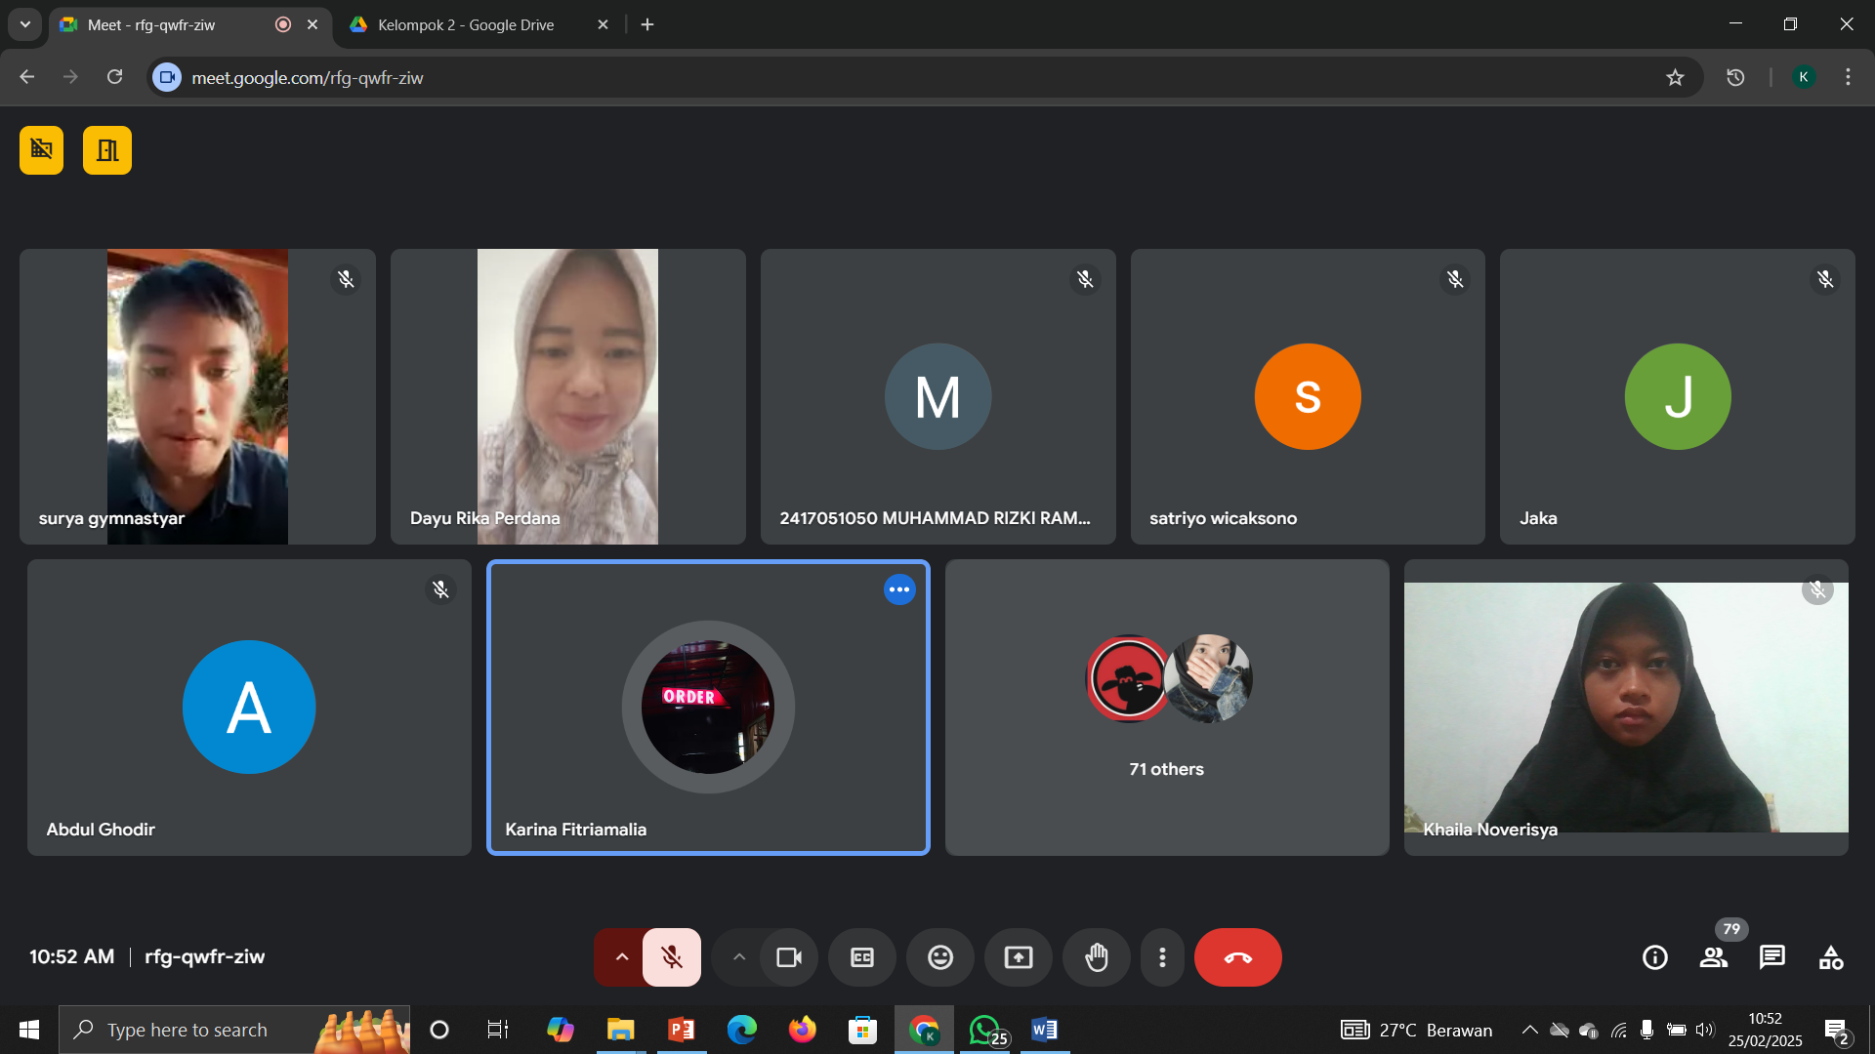Switch to Kelompok 2 Google Drive tab
The height and width of the screenshot is (1054, 1875).
click(x=466, y=24)
